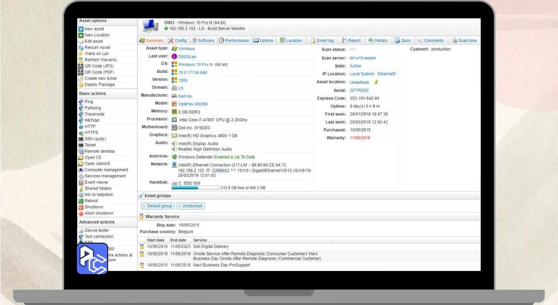The height and width of the screenshot is (305, 558).
Task: Open the Config tab
Action: (177, 41)
